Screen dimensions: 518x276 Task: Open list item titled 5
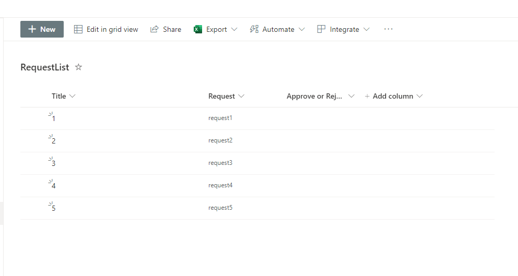point(53,208)
